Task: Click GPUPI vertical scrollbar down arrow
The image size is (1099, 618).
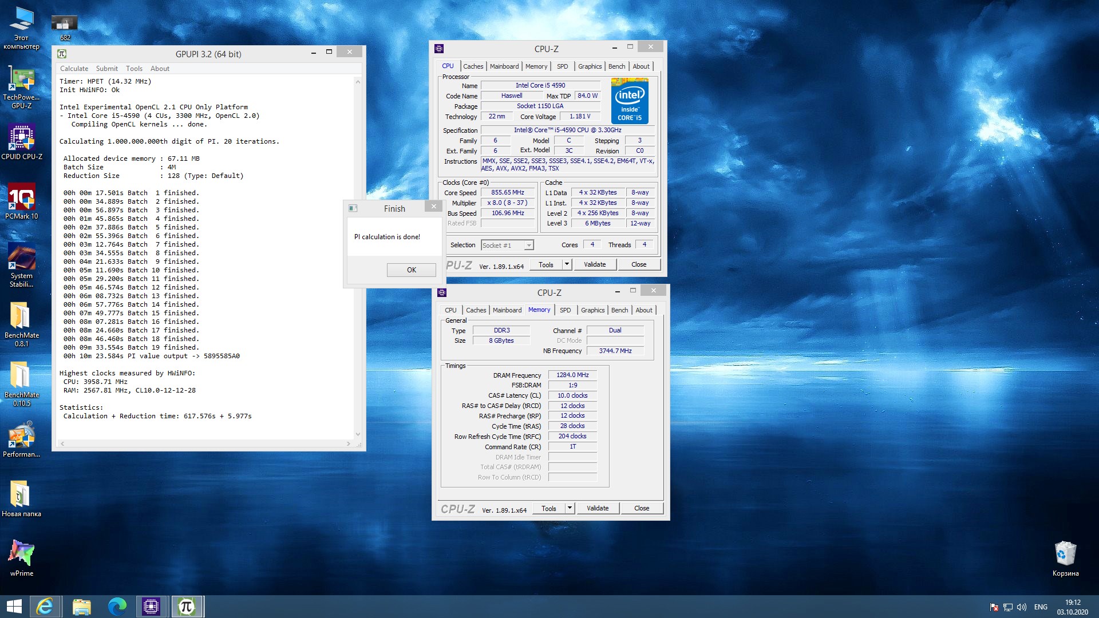Action: 358,434
